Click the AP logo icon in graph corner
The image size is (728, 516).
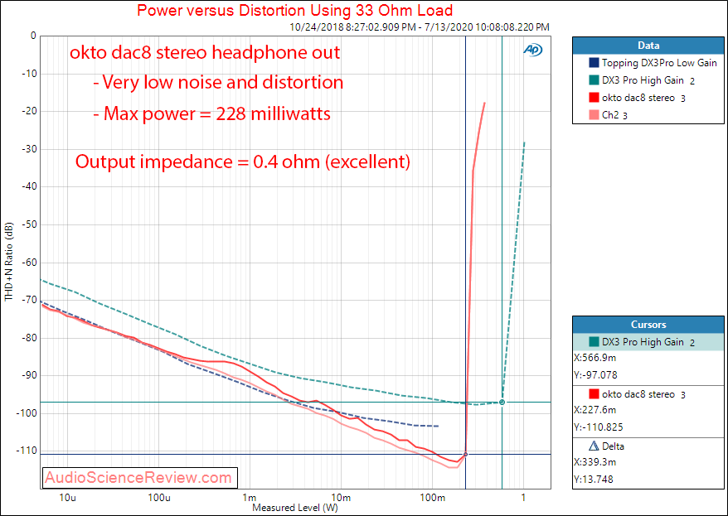tap(533, 50)
